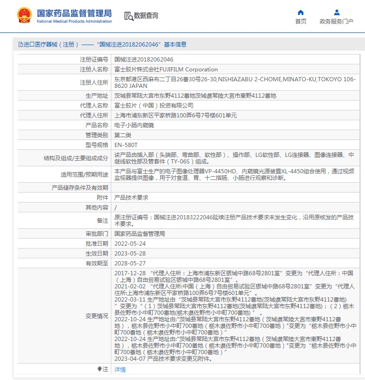
Task: Click the national emblem logo
Action: click(x=24, y=16)
